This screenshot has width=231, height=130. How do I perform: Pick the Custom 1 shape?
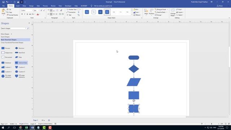pos(6,67)
